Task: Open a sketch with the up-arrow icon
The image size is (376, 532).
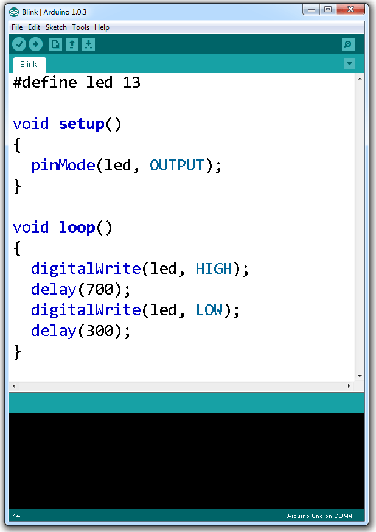Action: tap(72, 44)
